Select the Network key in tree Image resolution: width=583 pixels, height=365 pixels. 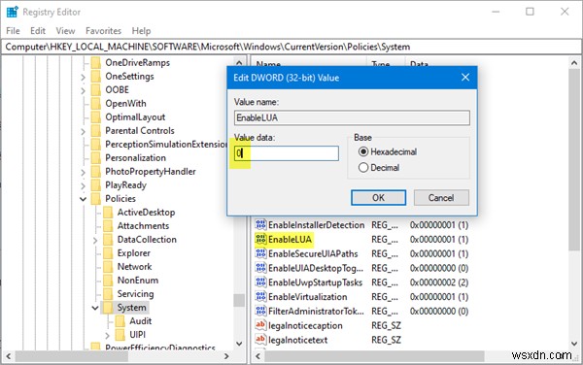pos(135,267)
